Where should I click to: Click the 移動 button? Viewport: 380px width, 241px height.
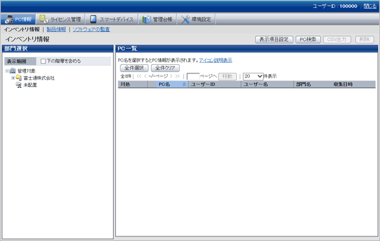point(227,77)
